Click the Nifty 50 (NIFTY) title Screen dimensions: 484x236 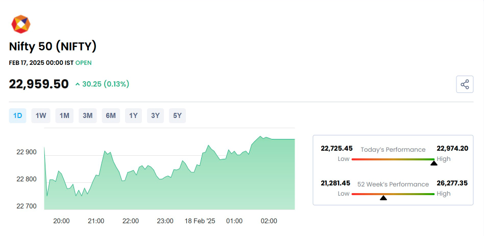[53, 46]
